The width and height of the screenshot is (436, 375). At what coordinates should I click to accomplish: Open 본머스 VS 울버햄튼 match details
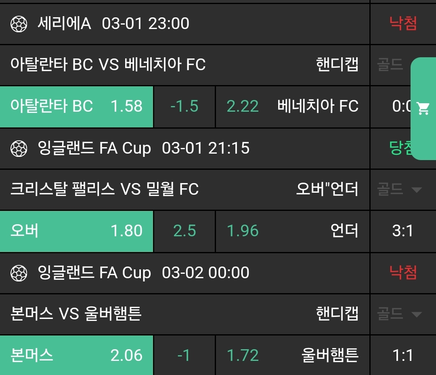(x=76, y=314)
